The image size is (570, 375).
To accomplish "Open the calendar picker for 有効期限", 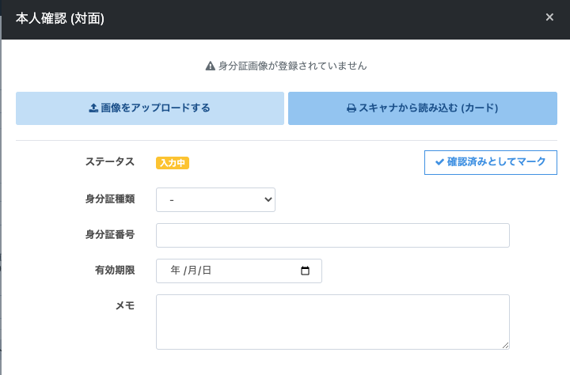I will click(306, 271).
